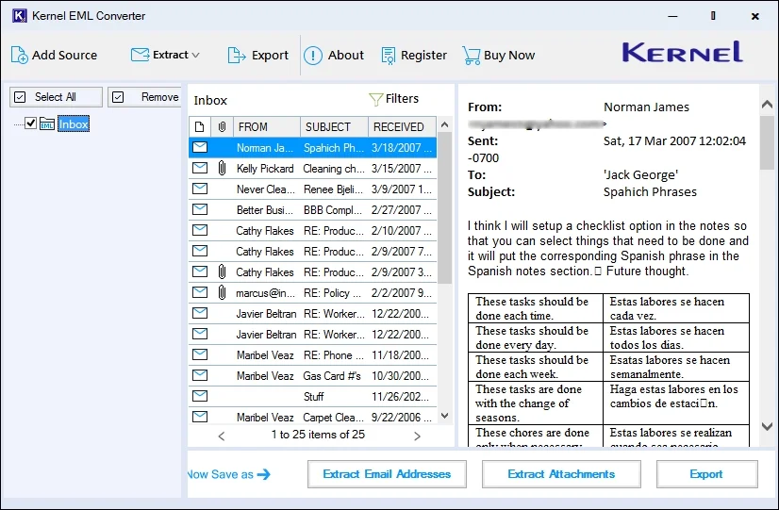Viewport: 779px width, 510px height.
Task: Select Maribel Veaz Gas Card #'s email
Action: click(x=312, y=376)
